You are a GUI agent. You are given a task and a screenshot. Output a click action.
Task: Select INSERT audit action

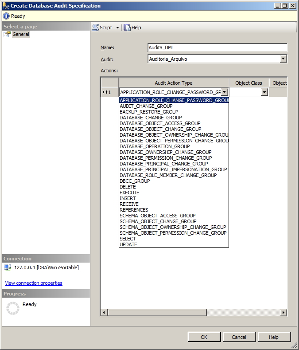pyautogui.click(x=174, y=198)
